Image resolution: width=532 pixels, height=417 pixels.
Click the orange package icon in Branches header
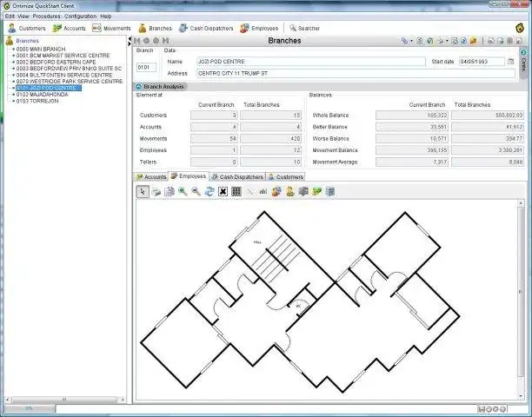pos(473,41)
